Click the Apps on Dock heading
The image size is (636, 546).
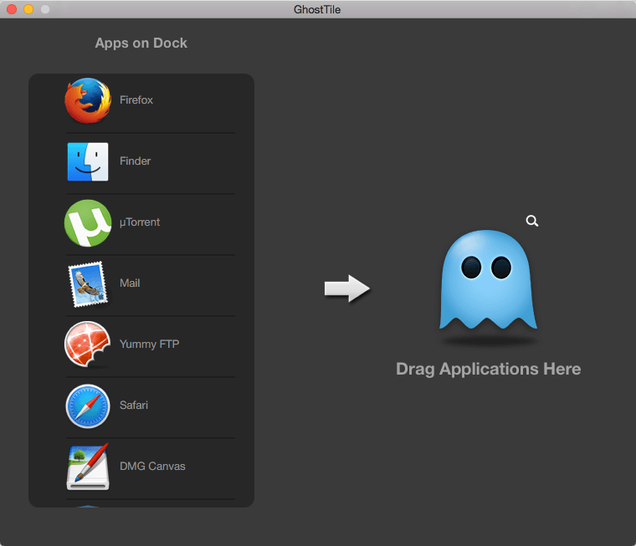[x=141, y=43]
